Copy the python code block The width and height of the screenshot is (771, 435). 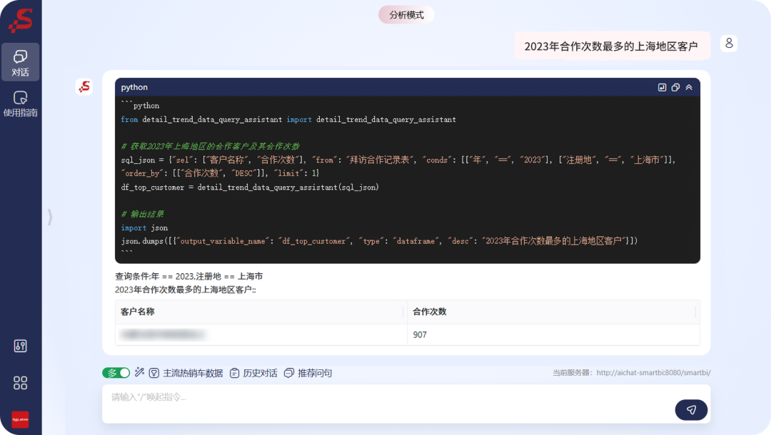[x=675, y=88]
